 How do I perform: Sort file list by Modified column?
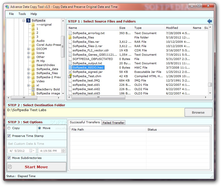coord(178,28)
